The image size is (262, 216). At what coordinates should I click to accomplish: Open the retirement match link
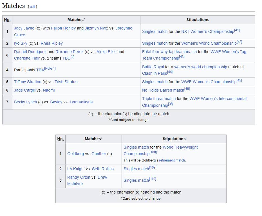172,160
